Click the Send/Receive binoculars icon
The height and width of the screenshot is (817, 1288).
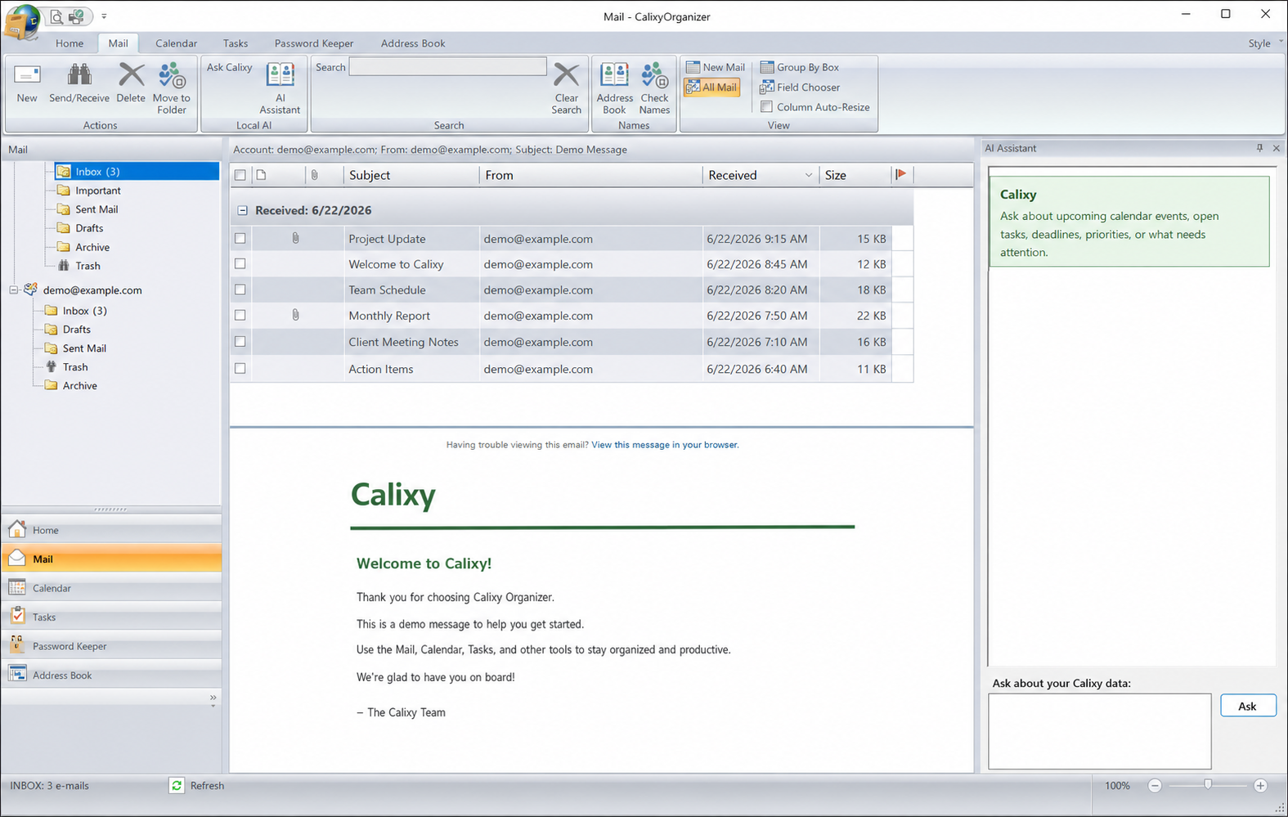coord(79,74)
